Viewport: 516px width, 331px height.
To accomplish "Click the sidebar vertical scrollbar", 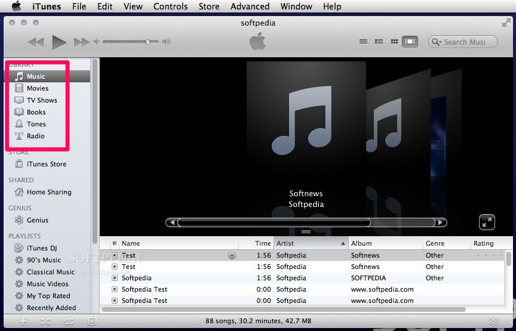I will tap(95, 151).
